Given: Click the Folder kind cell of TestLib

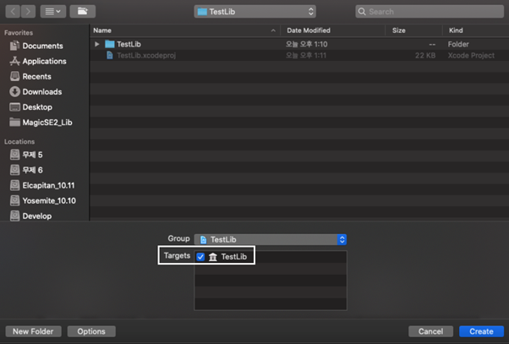Looking at the screenshot, I should [x=458, y=44].
